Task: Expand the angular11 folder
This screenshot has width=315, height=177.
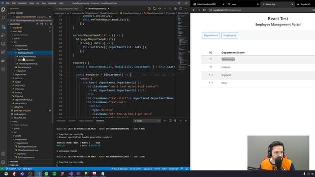Action: (17, 28)
